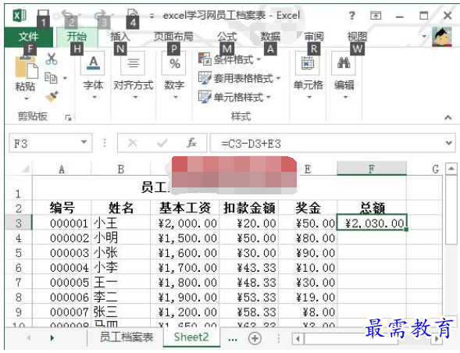Select column E header

(308, 169)
